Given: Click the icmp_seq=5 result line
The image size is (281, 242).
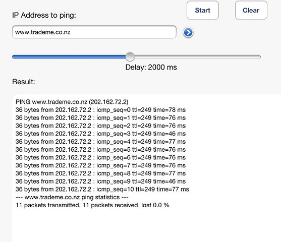Looking at the screenshot, I should click(x=100, y=150).
